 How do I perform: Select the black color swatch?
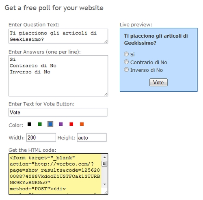pos(29,124)
